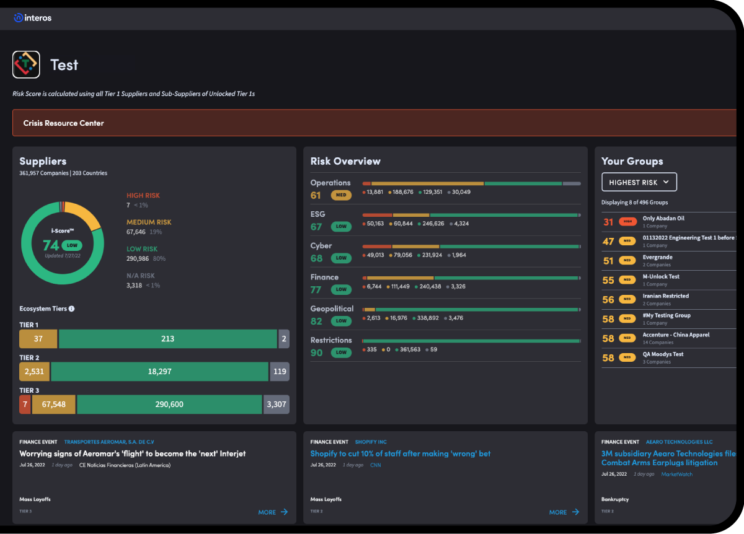Click the Restrictions risk distribution bar
This screenshot has width=744, height=534.
472,341
